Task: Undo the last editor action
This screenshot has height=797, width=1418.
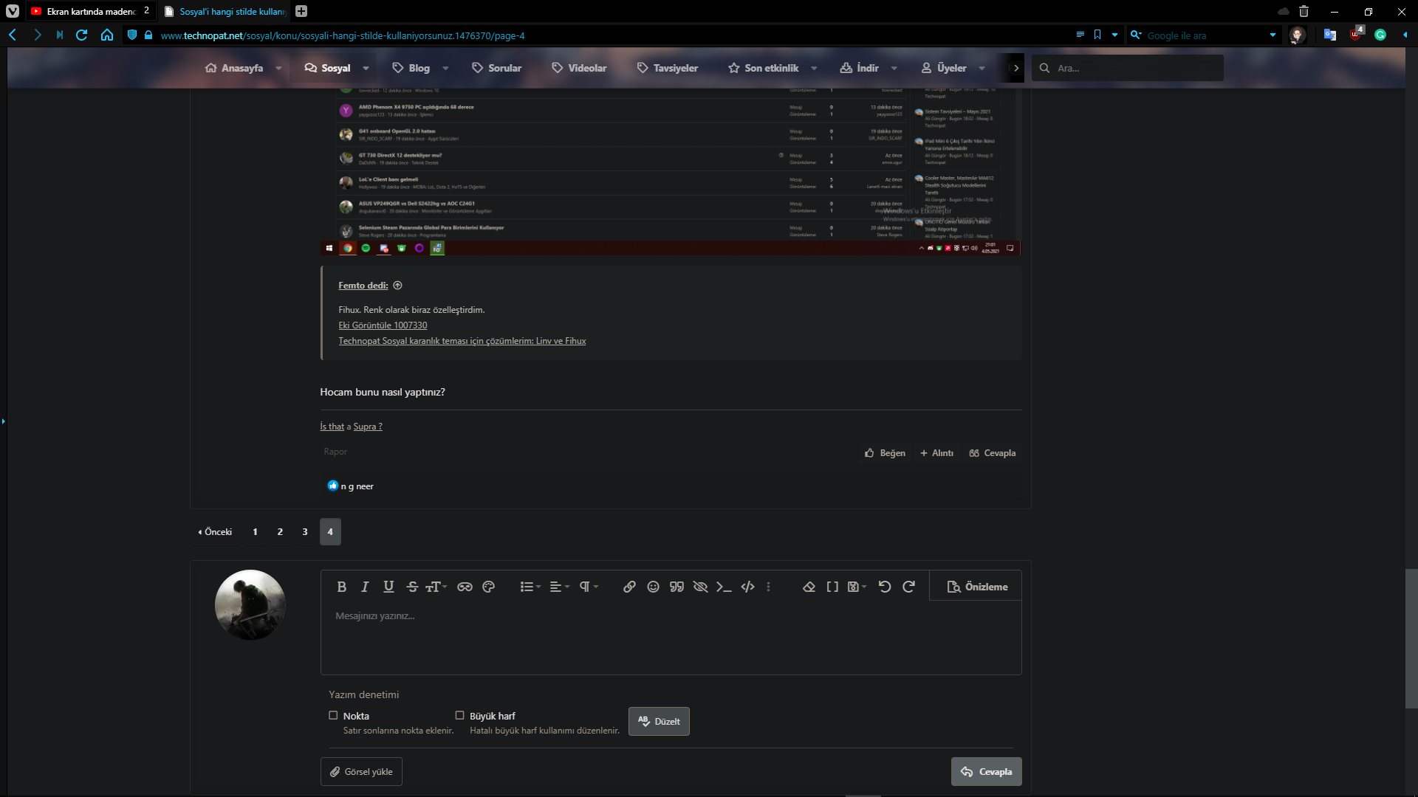Action: tap(885, 587)
